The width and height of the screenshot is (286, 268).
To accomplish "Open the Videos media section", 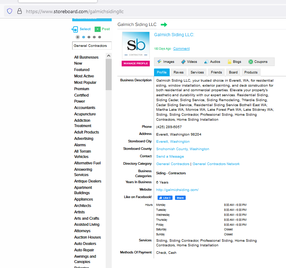I will 189,62.
